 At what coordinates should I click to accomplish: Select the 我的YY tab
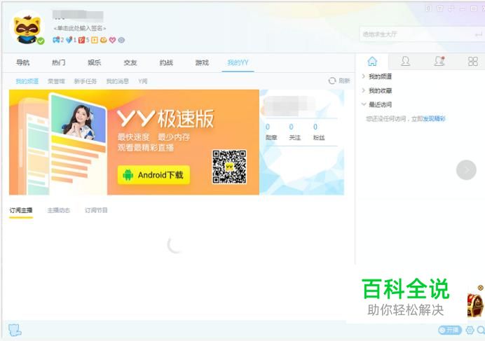[x=238, y=62]
